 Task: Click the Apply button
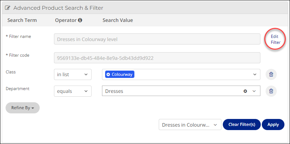coord(273,125)
